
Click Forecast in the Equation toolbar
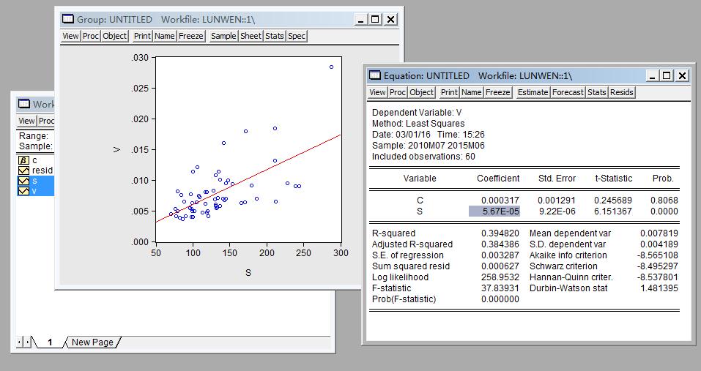(x=568, y=92)
